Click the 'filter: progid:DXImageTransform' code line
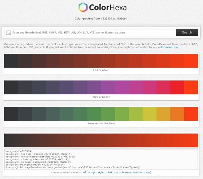The image size is (203, 179). (73, 167)
